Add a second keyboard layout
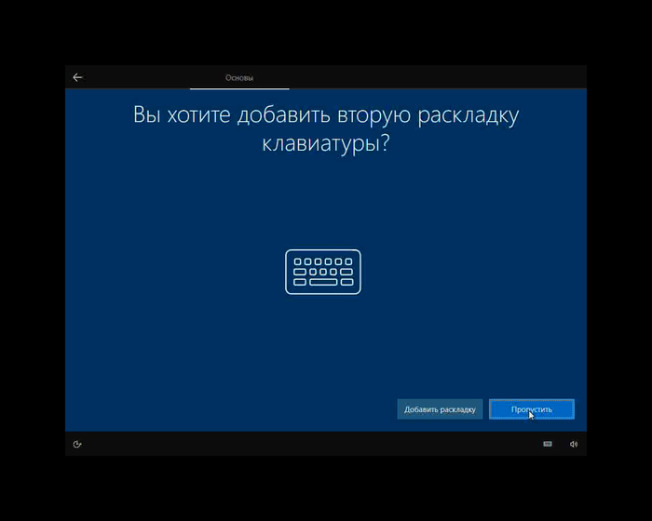The height and width of the screenshot is (521, 652). [x=440, y=409]
